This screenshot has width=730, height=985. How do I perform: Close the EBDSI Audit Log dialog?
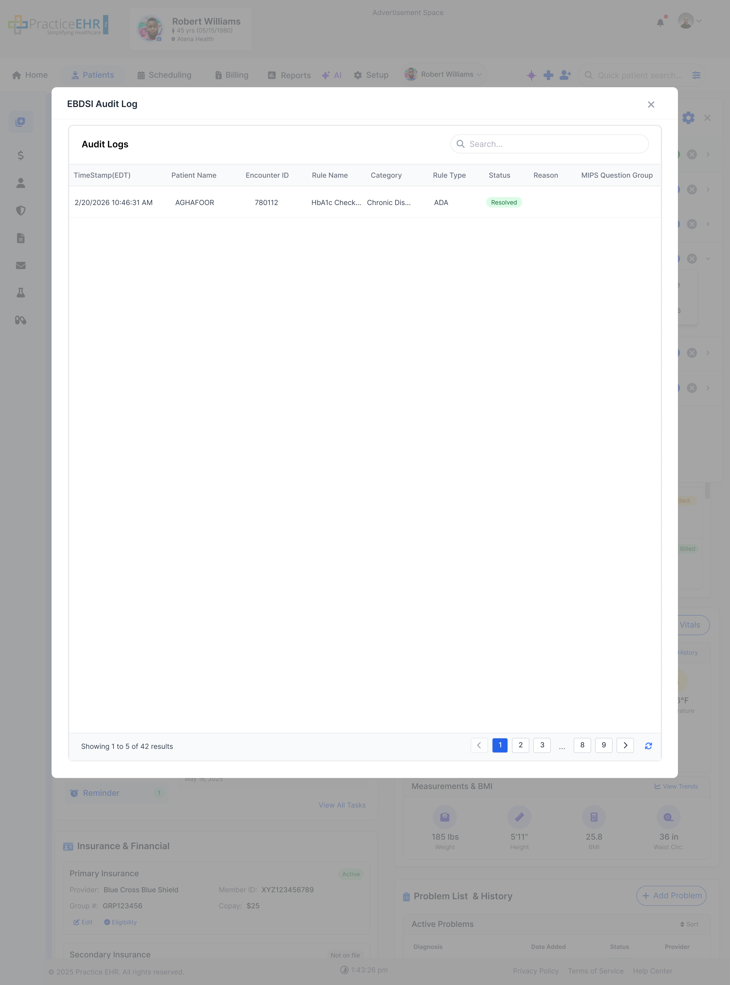[650, 104]
